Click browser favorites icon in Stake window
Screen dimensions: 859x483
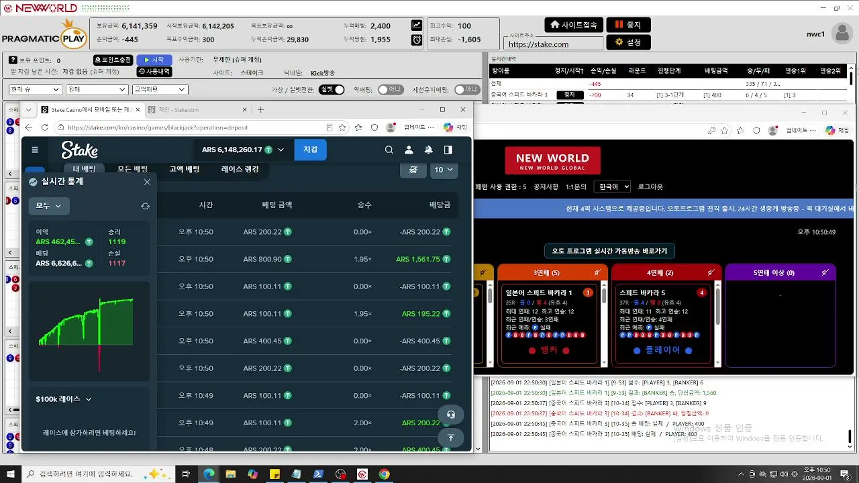[358, 127]
